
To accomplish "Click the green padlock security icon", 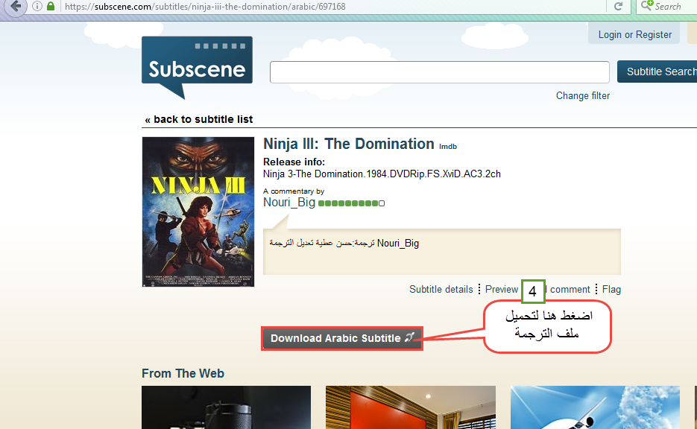I will 51,6.
